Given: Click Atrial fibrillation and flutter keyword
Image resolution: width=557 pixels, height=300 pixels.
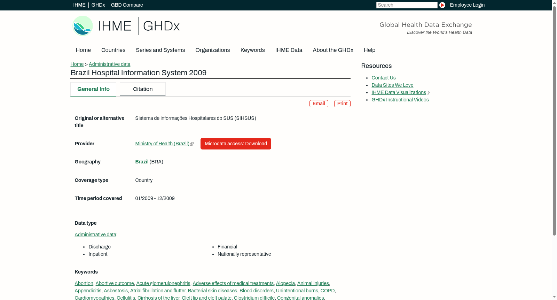Looking at the screenshot, I should point(158,291).
